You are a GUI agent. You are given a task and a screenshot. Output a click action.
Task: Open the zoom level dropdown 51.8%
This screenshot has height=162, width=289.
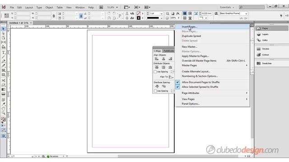tap(117, 7)
